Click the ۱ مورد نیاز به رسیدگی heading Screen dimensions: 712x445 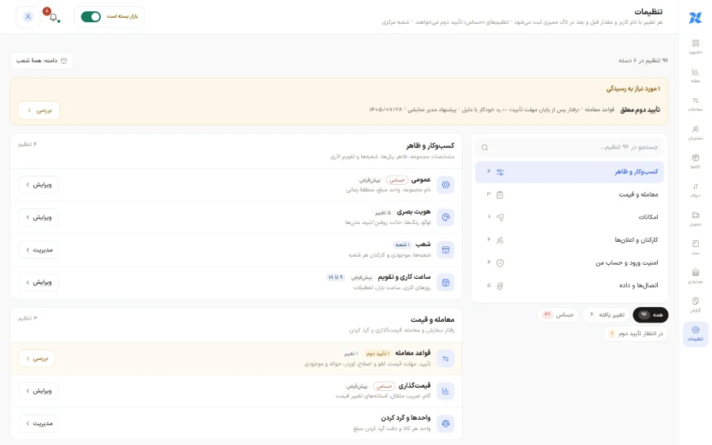pos(633,88)
